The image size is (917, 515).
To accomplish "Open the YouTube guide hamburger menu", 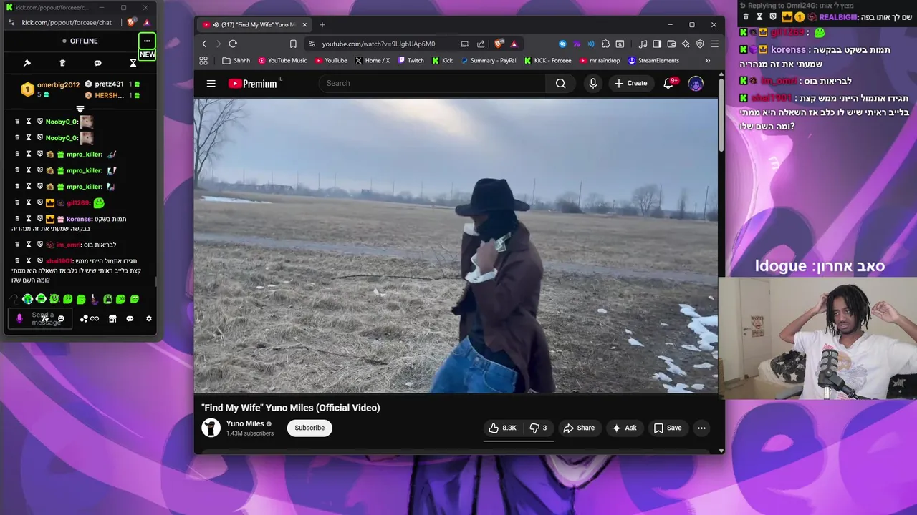I will click(x=211, y=84).
